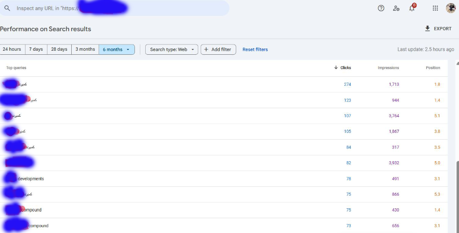Sort table by Impressions column
This screenshot has width=459, height=233.
[x=388, y=68]
